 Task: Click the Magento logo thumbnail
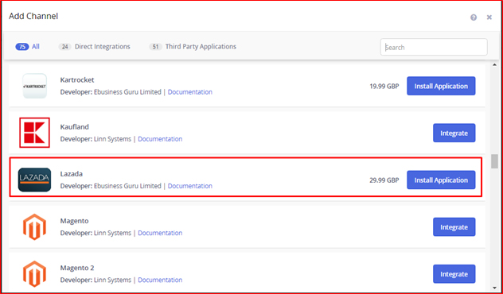(35, 226)
